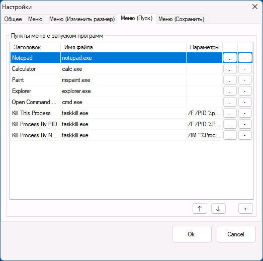The width and height of the screenshot is (263, 261).
Task: Click the notepad.exe file name cell
Action: (123, 58)
